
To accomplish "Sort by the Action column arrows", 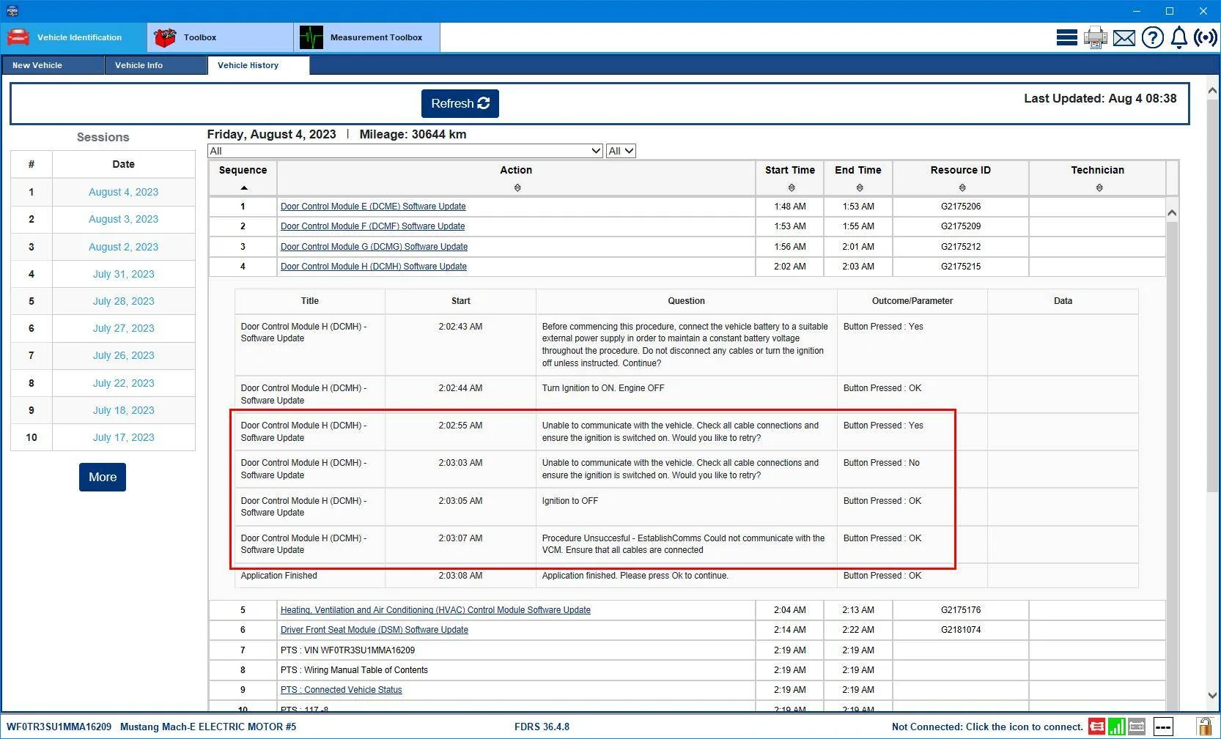I will tap(517, 188).
